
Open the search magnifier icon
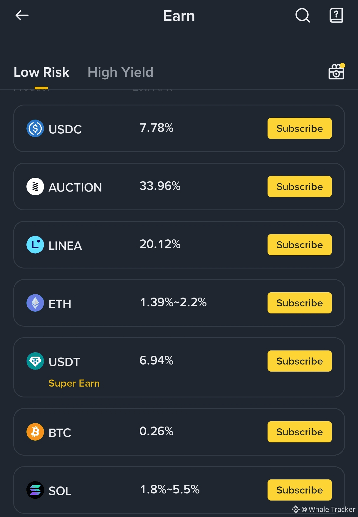302,15
